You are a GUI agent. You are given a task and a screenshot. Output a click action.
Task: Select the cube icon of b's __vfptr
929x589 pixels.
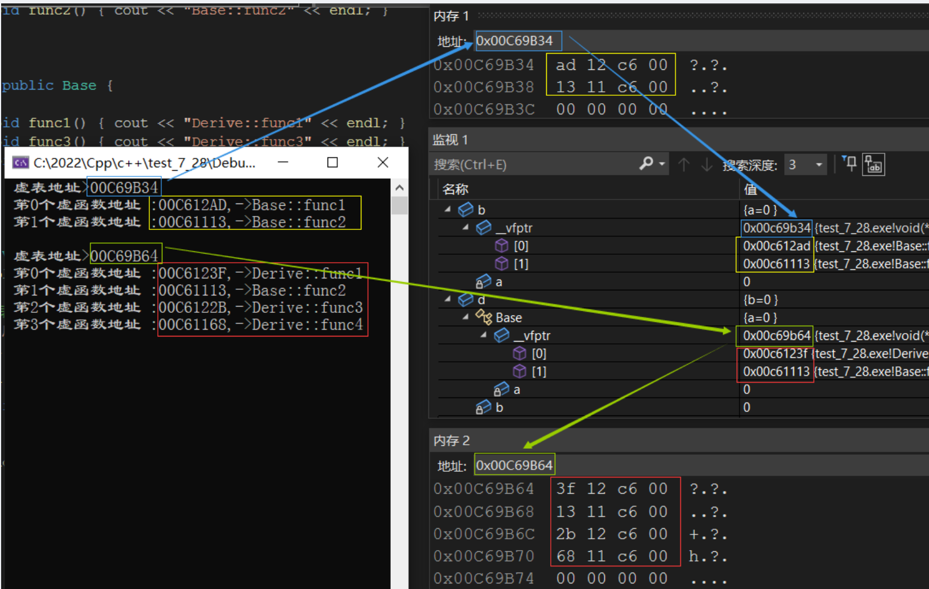click(484, 228)
